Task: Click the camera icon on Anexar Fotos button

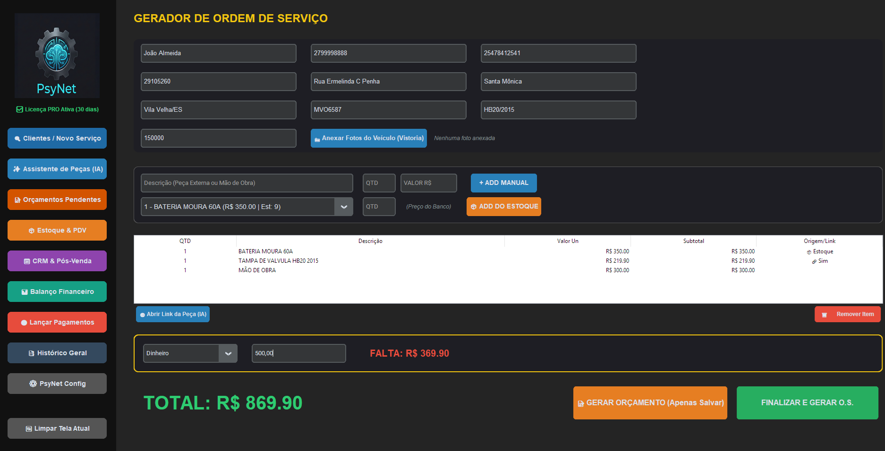Action: click(317, 139)
